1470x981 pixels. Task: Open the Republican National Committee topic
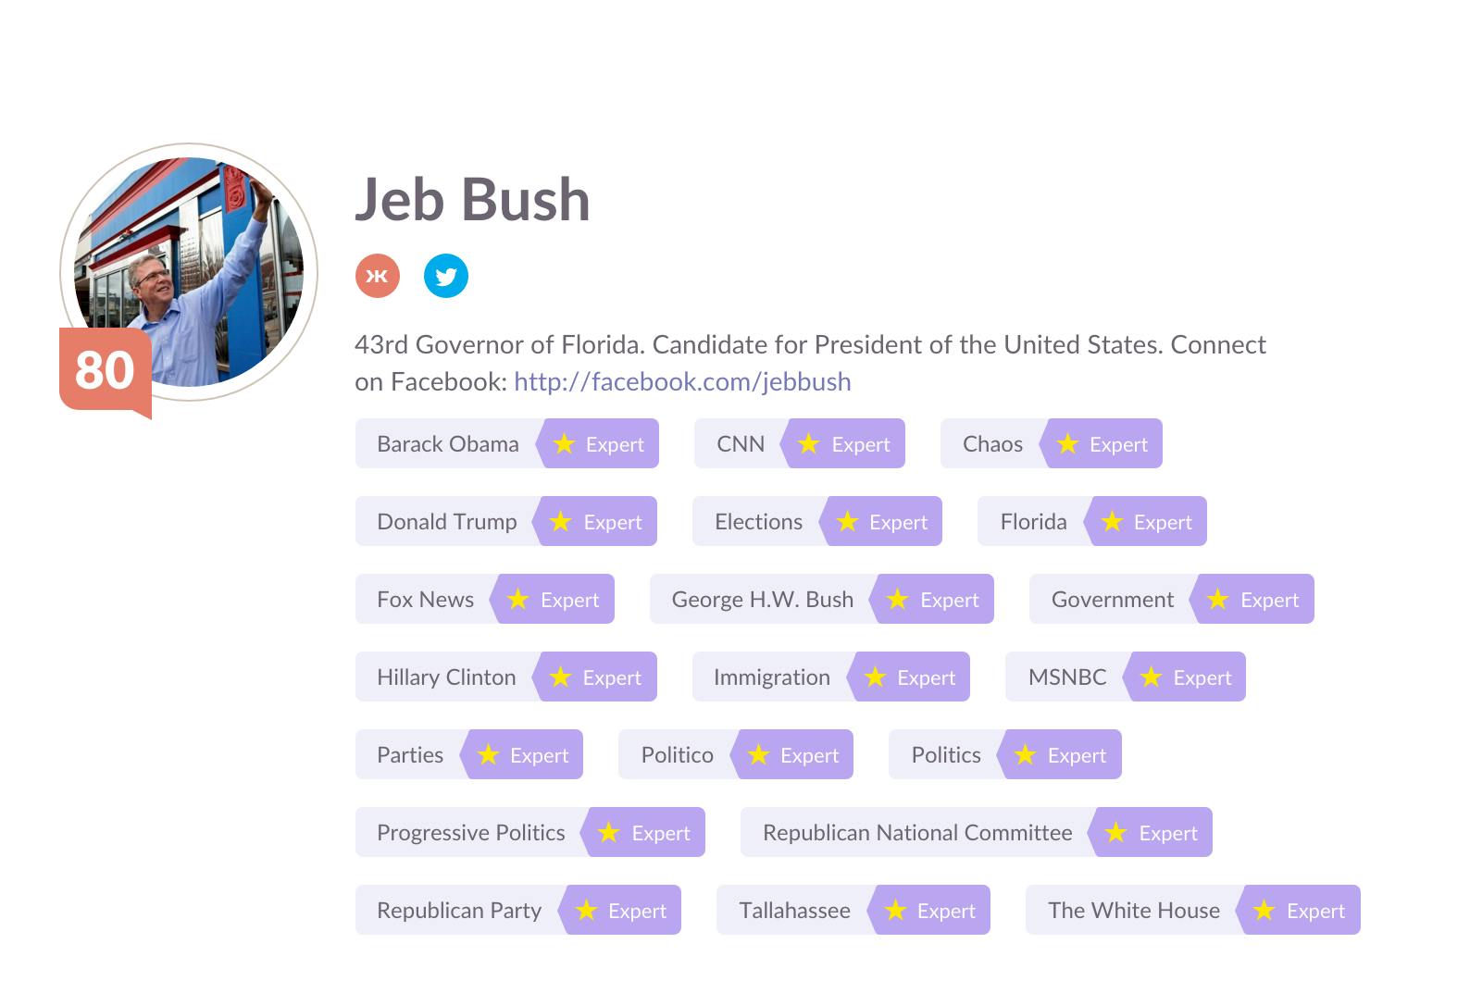point(916,833)
